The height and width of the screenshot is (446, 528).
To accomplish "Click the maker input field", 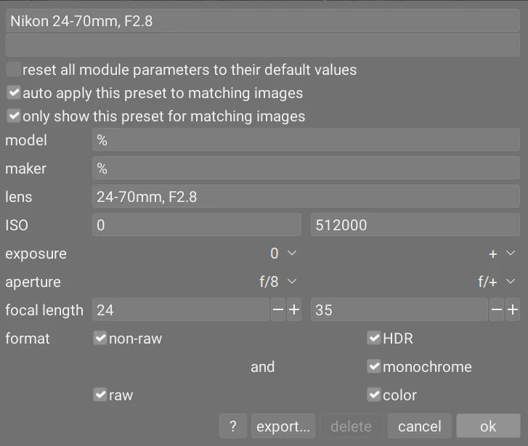I will [306, 168].
